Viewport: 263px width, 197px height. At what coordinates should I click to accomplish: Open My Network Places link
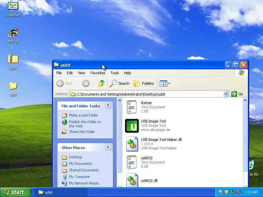pos(84,183)
